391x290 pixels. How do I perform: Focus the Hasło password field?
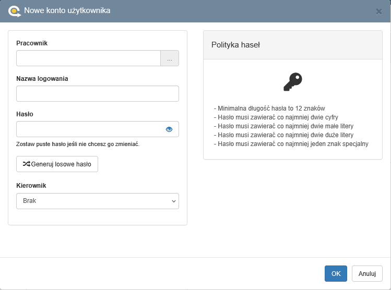coord(89,129)
